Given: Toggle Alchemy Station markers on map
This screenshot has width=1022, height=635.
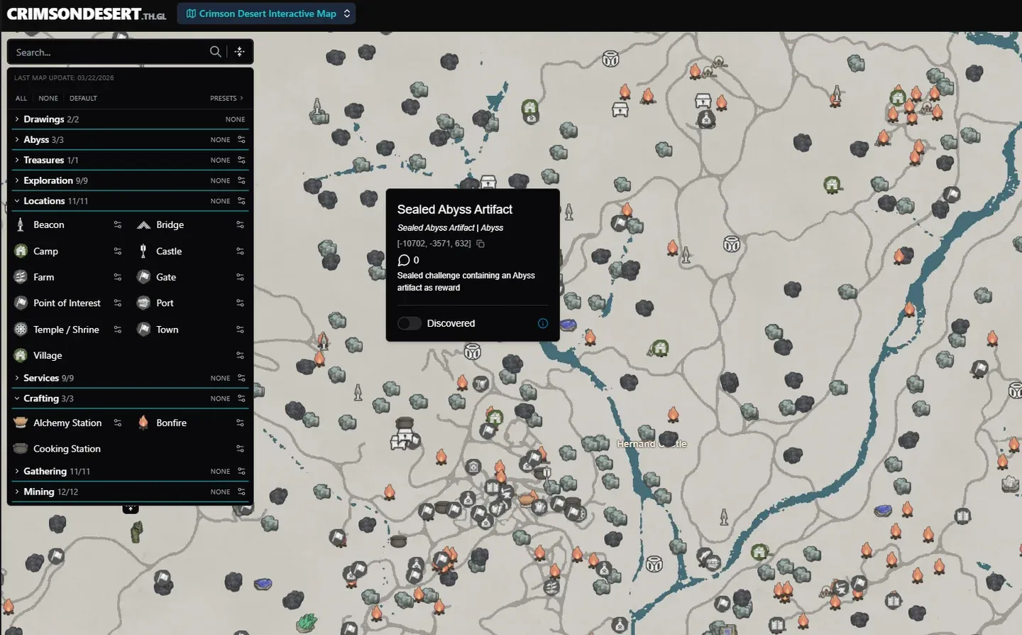Looking at the screenshot, I should tap(67, 423).
